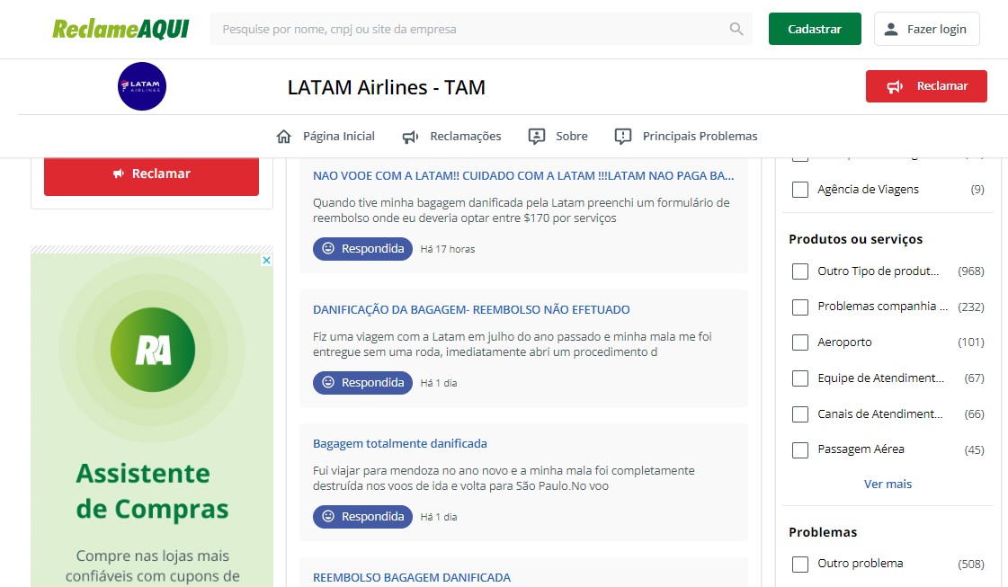
Task: Expand products list with Ver mais
Action: (x=888, y=484)
